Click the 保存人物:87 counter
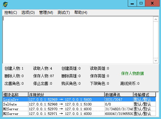This screenshot has width=161, height=119. [44, 76]
